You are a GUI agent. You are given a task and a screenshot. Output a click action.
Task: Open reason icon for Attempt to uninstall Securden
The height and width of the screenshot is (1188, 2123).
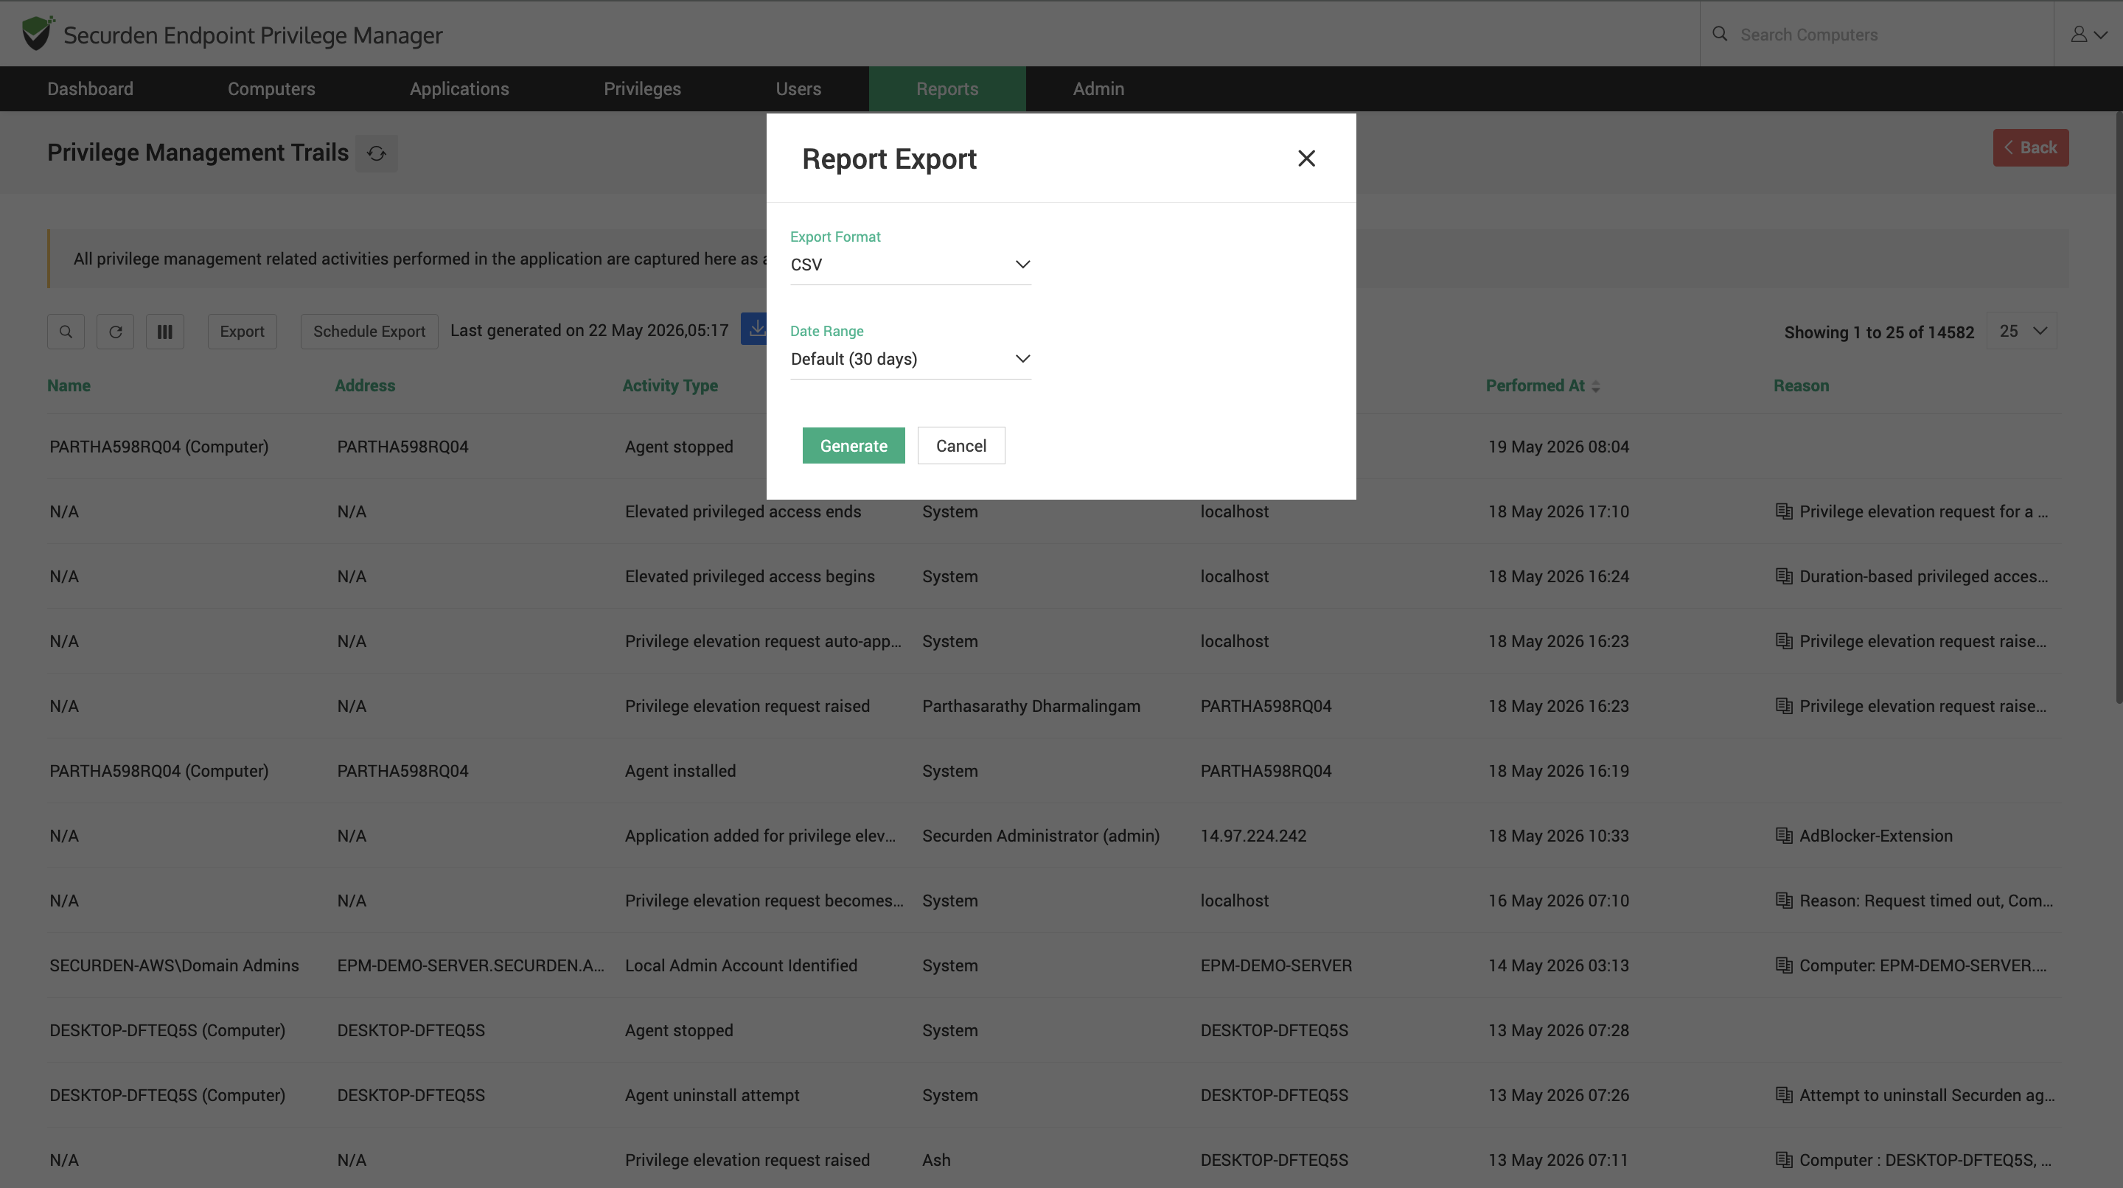click(1784, 1095)
